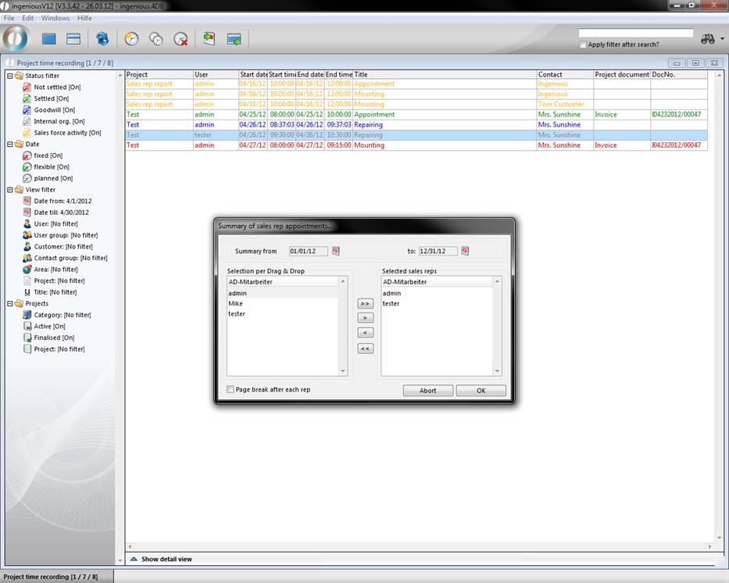Click the clock with red X icon
The height and width of the screenshot is (583, 729).
click(180, 38)
